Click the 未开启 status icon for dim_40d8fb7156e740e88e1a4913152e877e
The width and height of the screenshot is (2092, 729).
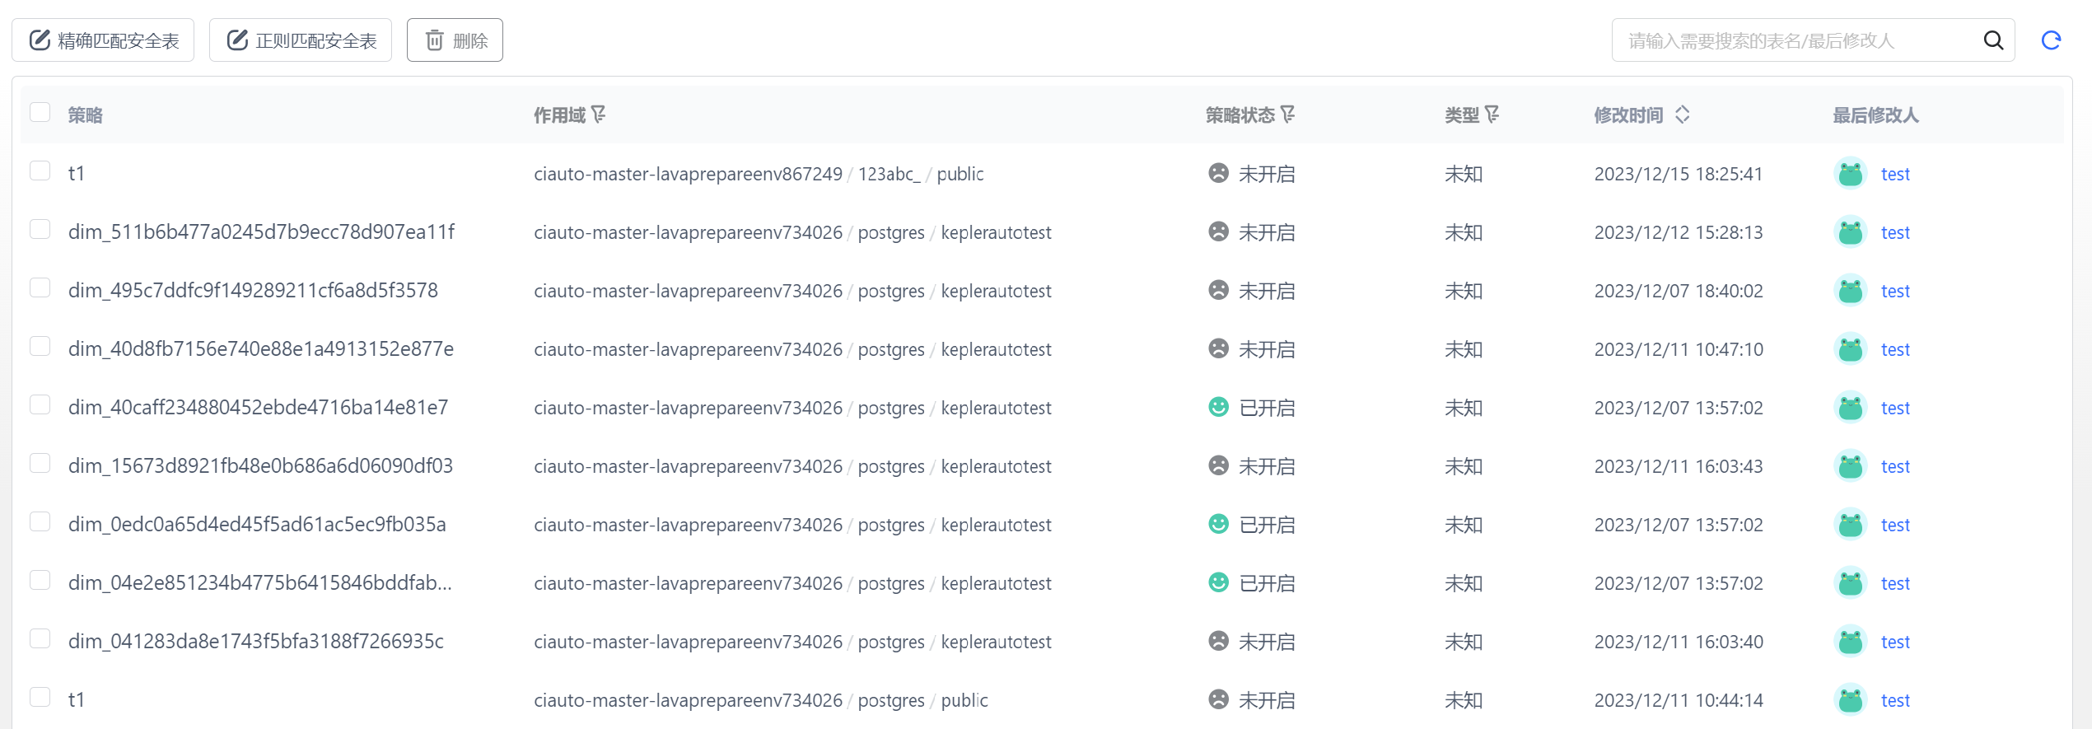tap(1218, 348)
